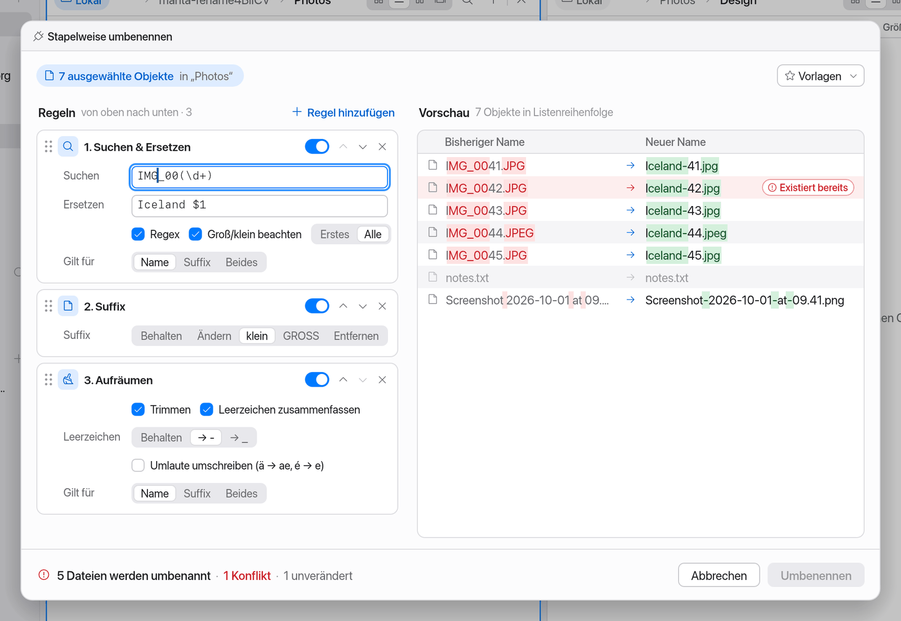The image size is (901, 621).
Task: Remove the Suchen & Ersetzen rule with X
Action: tap(382, 147)
